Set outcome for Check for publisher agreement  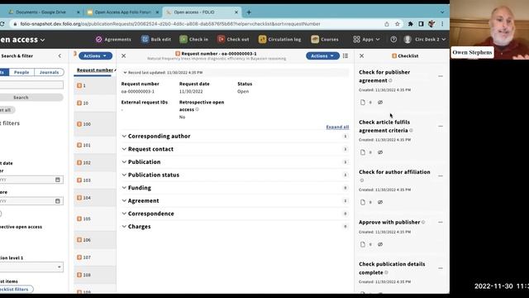point(441,76)
